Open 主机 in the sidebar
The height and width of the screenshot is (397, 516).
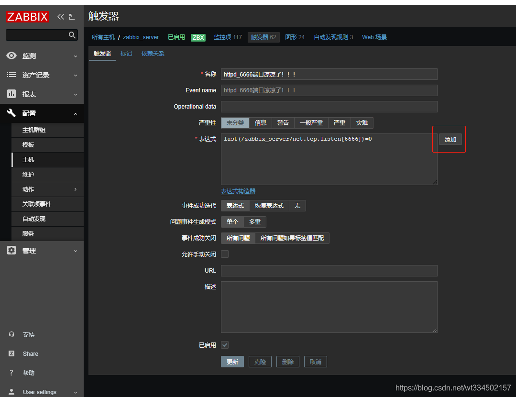pos(47,160)
